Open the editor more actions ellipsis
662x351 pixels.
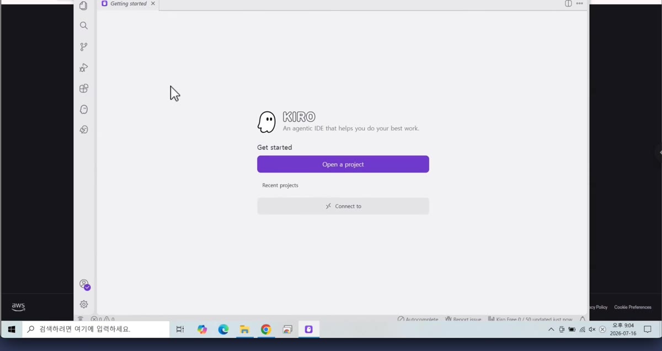click(x=579, y=3)
